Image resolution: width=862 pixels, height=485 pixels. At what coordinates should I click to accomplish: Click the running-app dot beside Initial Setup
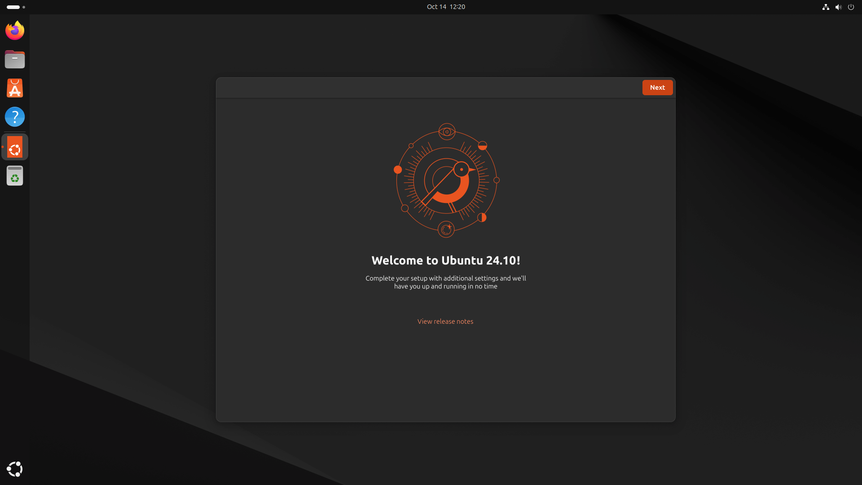click(x=3, y=147)
